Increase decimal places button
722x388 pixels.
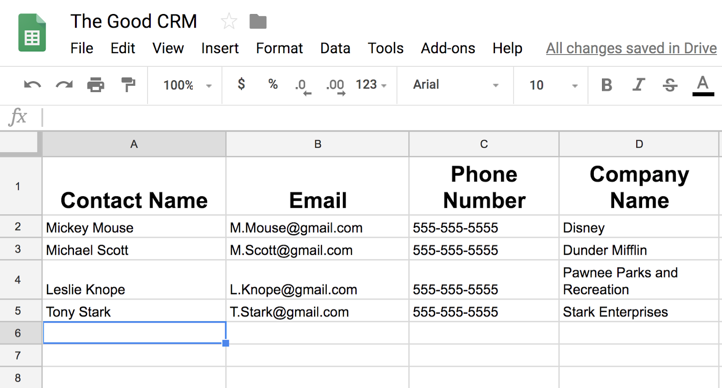click(335, 86)
